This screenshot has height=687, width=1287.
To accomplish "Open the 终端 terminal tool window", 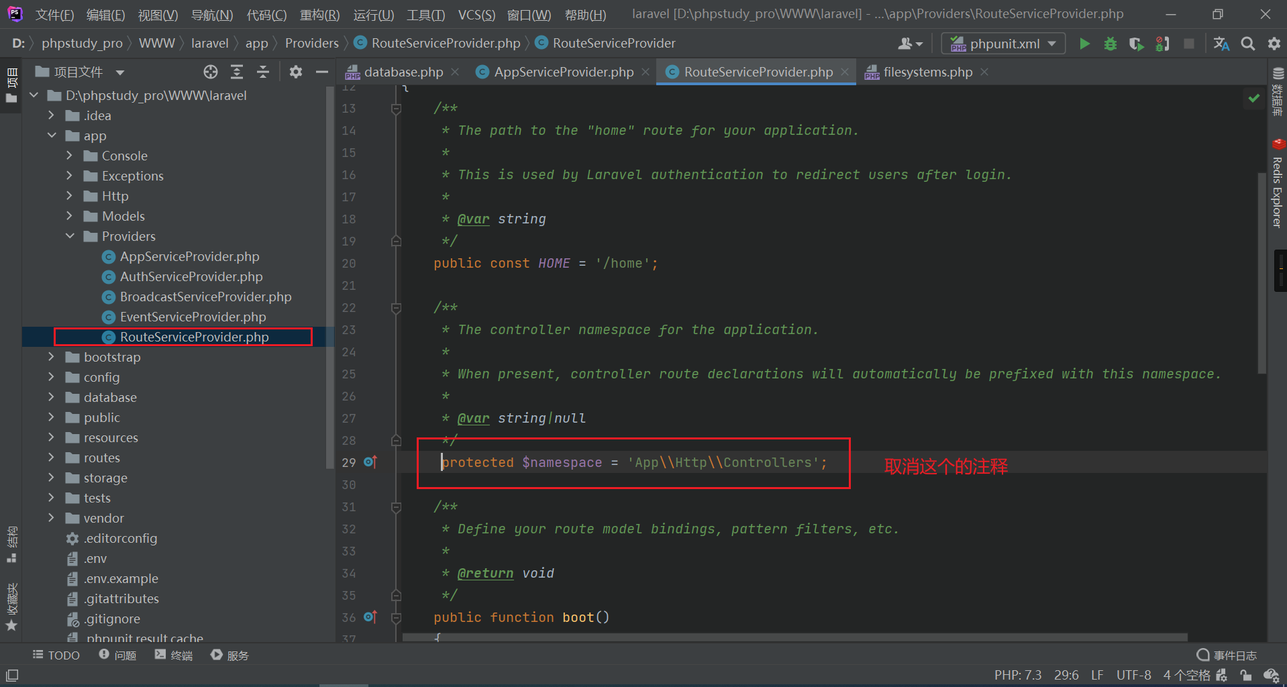I will 174,655.
